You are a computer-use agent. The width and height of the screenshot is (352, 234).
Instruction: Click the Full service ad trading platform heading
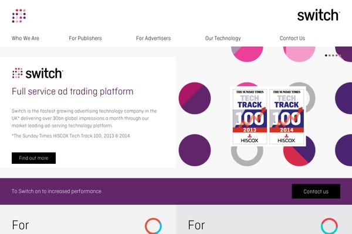(x=73, y=92)
